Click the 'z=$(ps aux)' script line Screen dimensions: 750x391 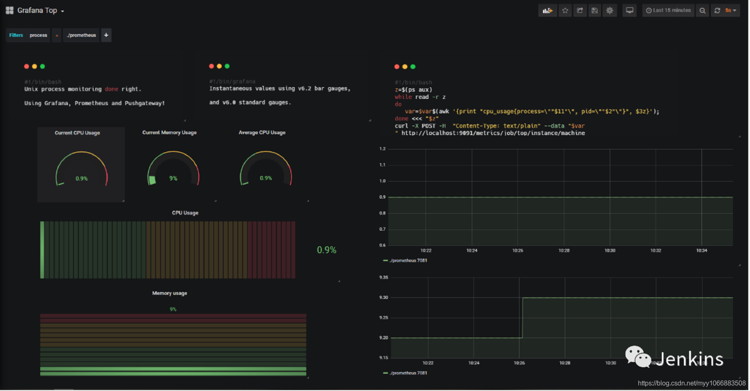point(413,90)
